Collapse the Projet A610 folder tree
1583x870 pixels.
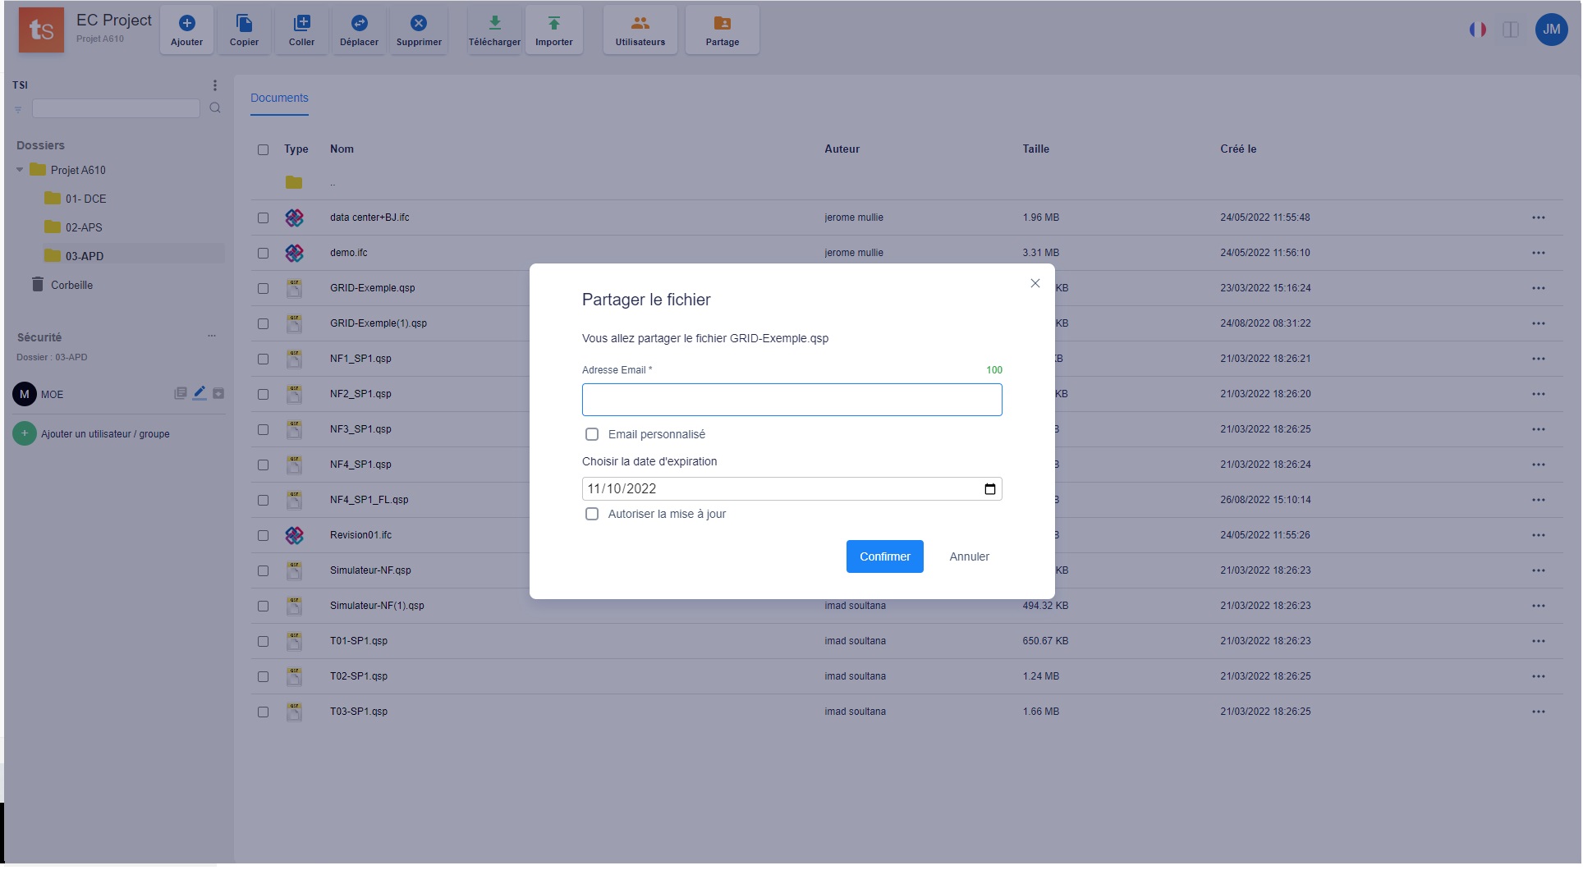(20, 170)
